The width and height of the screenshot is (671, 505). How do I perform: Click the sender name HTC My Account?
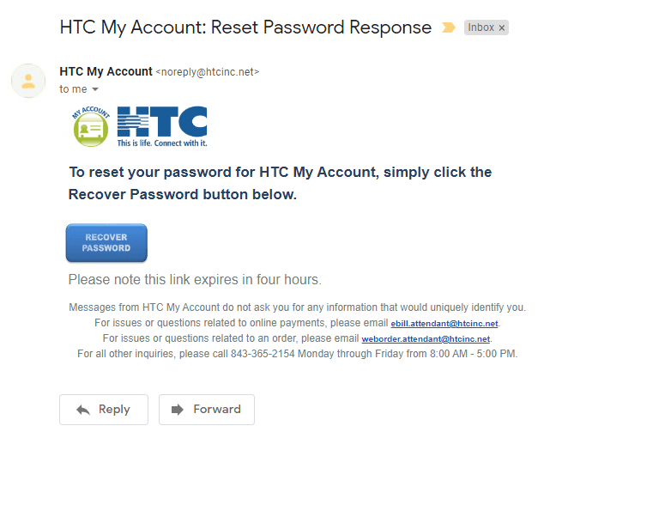coord(106,71)
